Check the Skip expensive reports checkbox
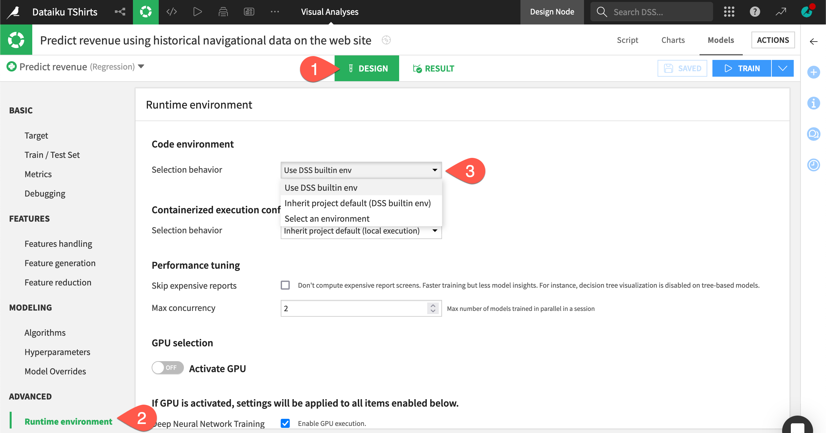This screenshot has width=826, height=433. pyautogui.click(x=285, y=285)
